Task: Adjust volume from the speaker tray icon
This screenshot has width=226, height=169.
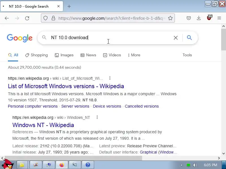Action: pyautogui.click(x=195, y=165)
